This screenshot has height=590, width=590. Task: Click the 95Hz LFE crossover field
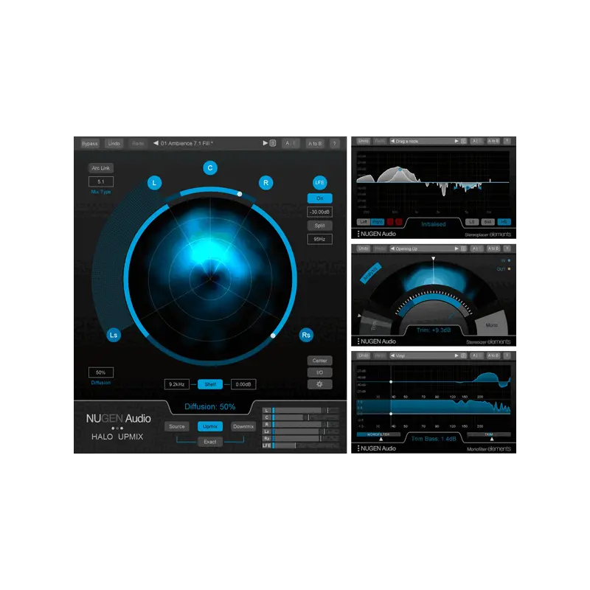tap(319, 239)
